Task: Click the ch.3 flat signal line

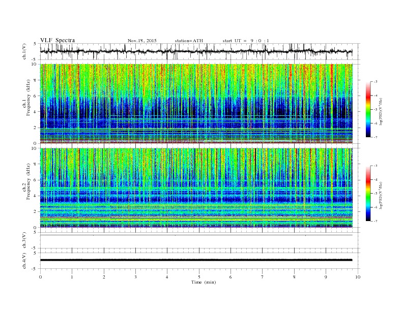Action: coord(196,235)
